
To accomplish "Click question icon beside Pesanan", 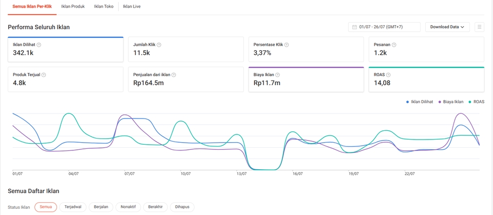I will [394, 45].
